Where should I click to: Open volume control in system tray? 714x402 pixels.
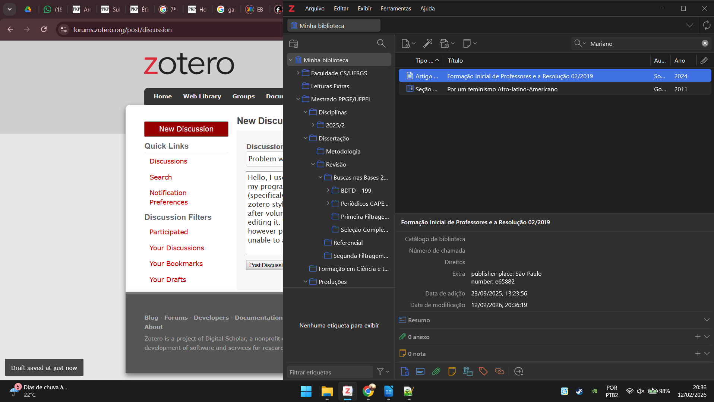(x=641, y=391)
